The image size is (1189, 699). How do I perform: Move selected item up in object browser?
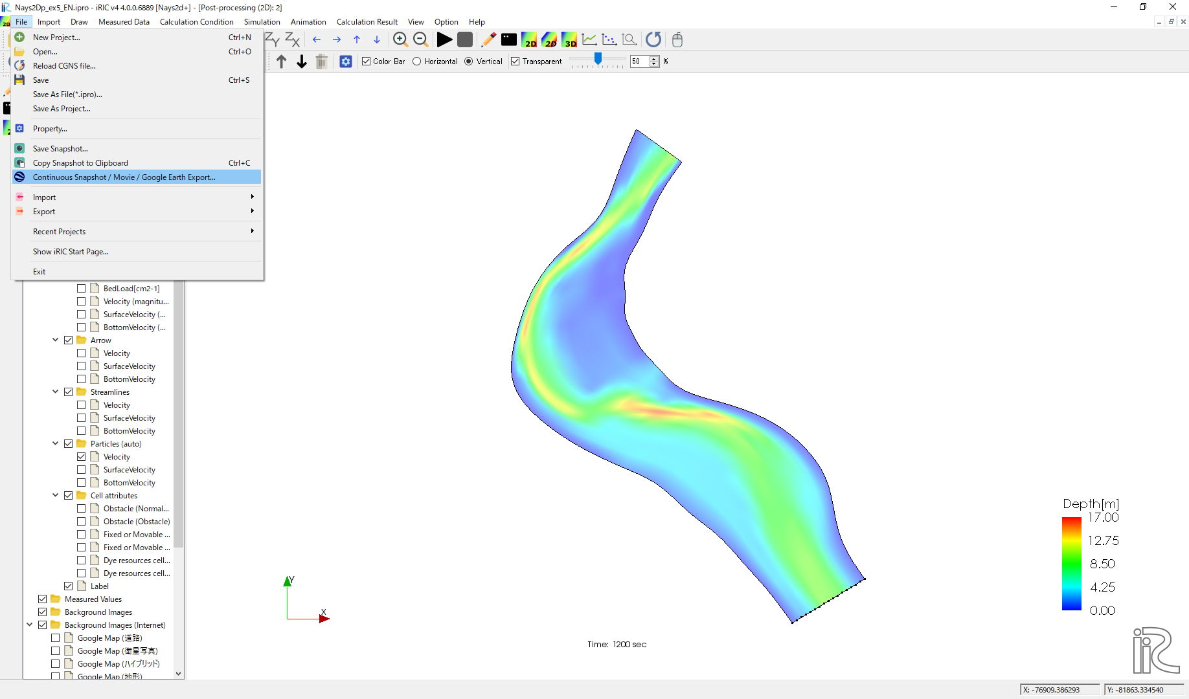(x=281, y=61)
